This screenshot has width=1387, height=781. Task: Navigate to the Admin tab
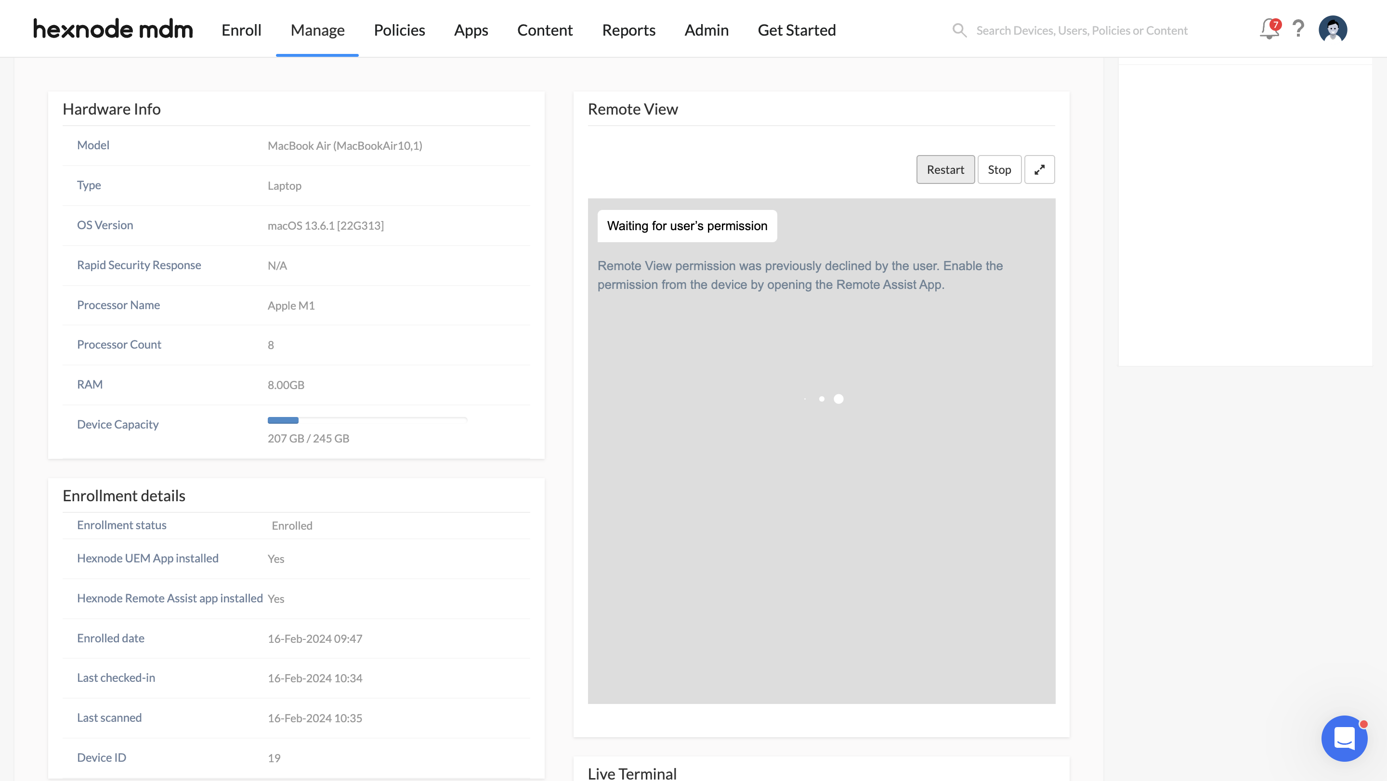click(707, 30)
